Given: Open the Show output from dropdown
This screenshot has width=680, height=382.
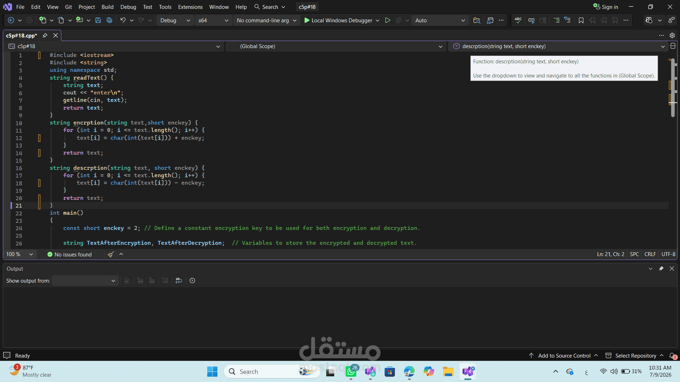Looking at the screenshot, I should coord(85,281).
